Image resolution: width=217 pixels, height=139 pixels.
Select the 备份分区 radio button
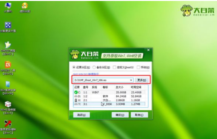(x=94, y=67)
